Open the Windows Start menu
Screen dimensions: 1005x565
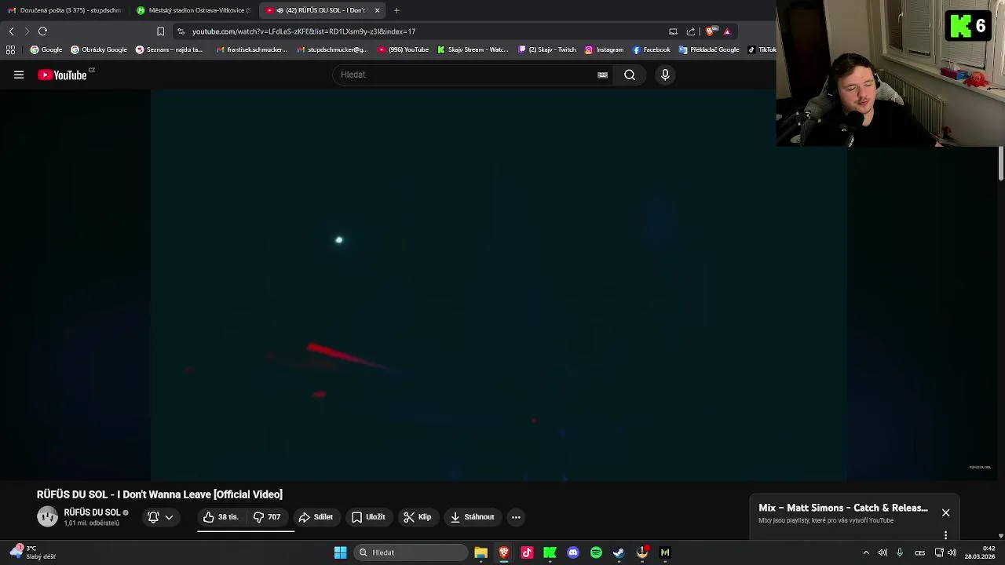341,552
